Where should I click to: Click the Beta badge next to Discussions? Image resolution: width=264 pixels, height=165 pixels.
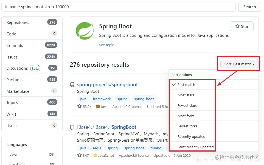point(35,68)
